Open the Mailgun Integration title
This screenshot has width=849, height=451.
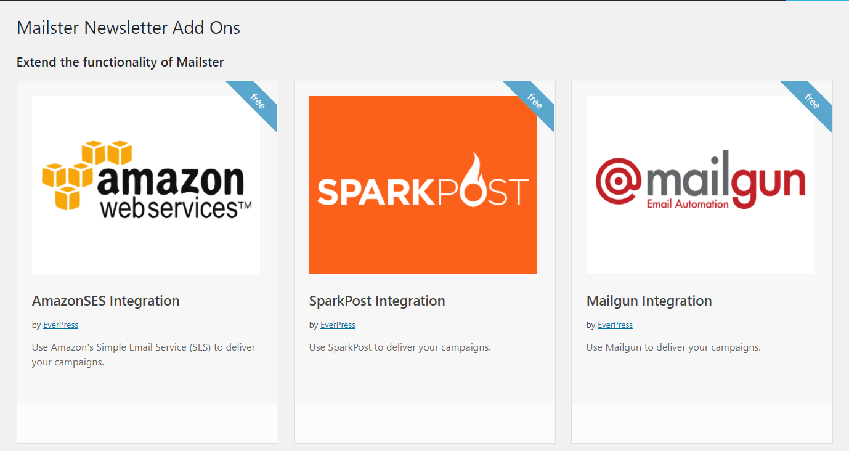649,301
